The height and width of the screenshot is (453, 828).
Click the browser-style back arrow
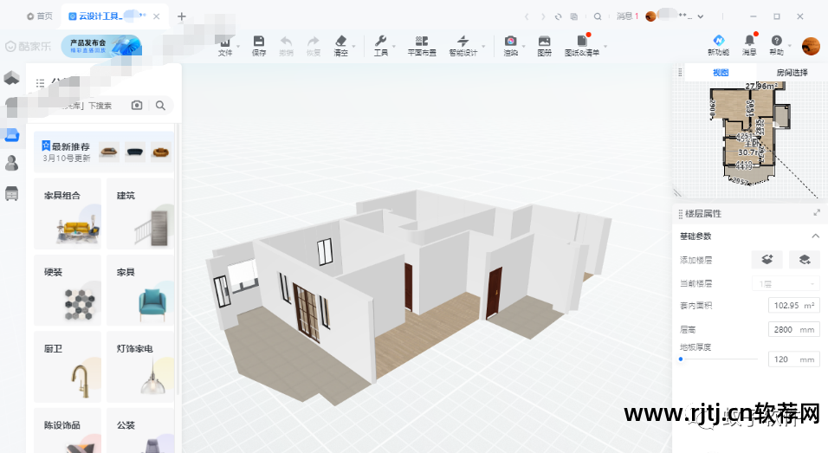(x=527, y=17)
